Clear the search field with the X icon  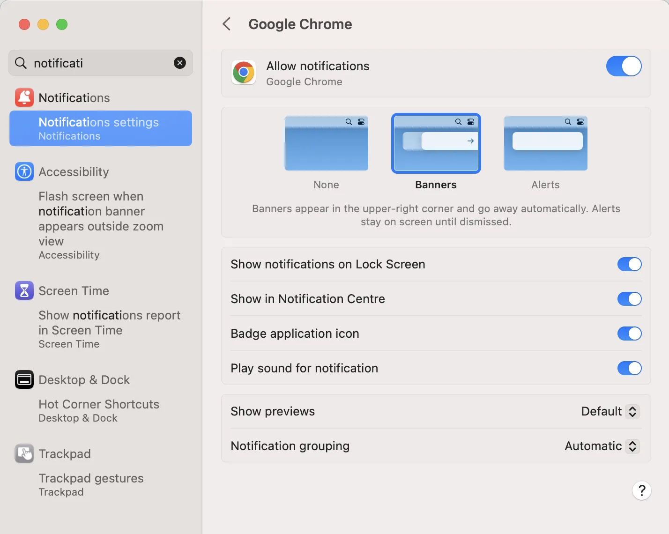tap(180, 63)
